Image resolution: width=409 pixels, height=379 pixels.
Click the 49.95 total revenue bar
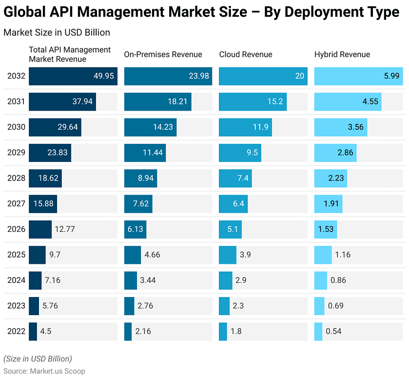(x=73, y=76)
